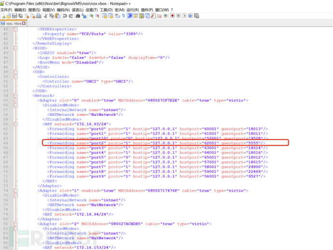Viewport: 333px width, 250px height.
Task: Create a new file with New icon
Action: click(3, 16)
